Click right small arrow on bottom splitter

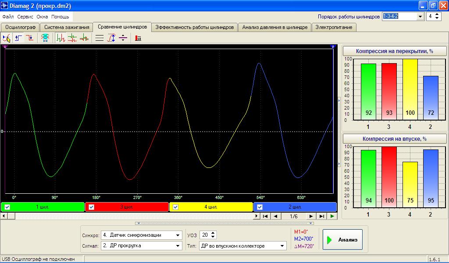[311, 223]
